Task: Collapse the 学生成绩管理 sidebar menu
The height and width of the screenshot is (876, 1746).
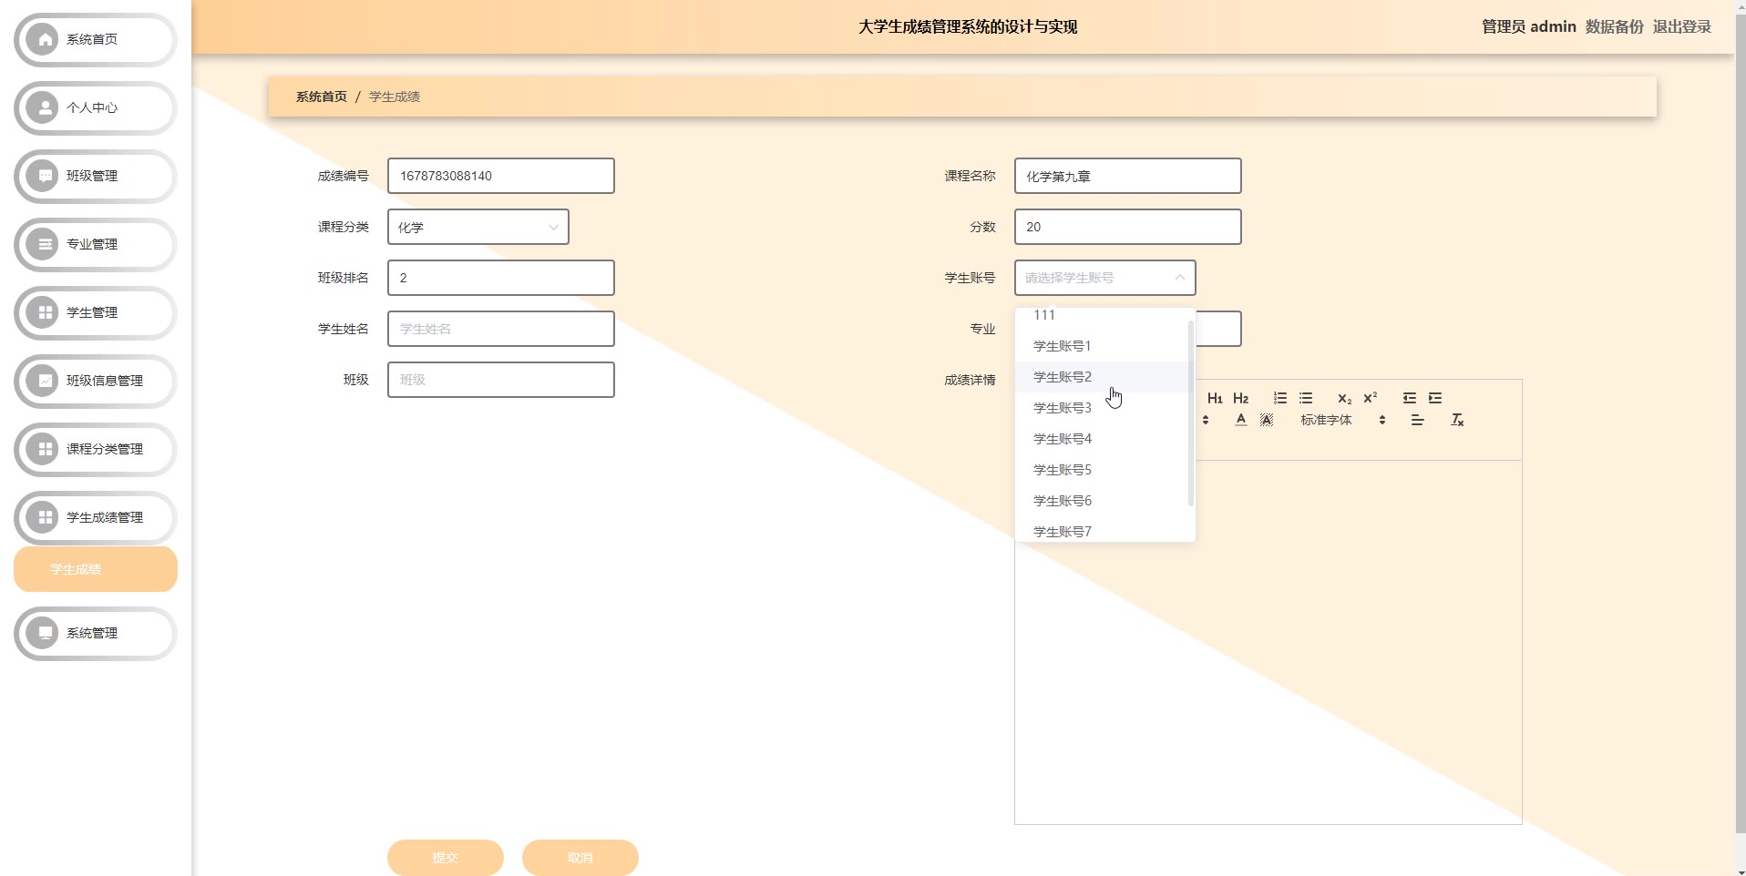Action: (96, 517)
